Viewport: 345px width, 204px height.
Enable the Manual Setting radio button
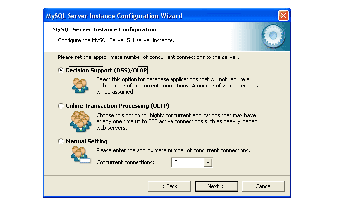tap(61, 141)
